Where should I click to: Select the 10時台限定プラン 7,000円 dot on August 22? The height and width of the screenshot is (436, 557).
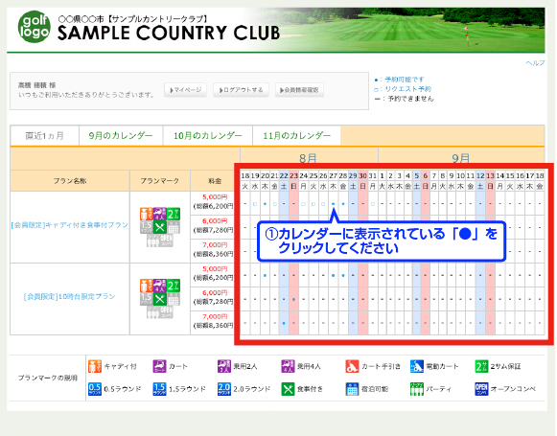(x=284, y=324)
